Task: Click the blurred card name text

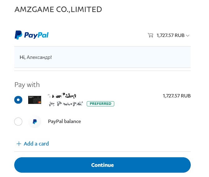Action: point(62,96)
